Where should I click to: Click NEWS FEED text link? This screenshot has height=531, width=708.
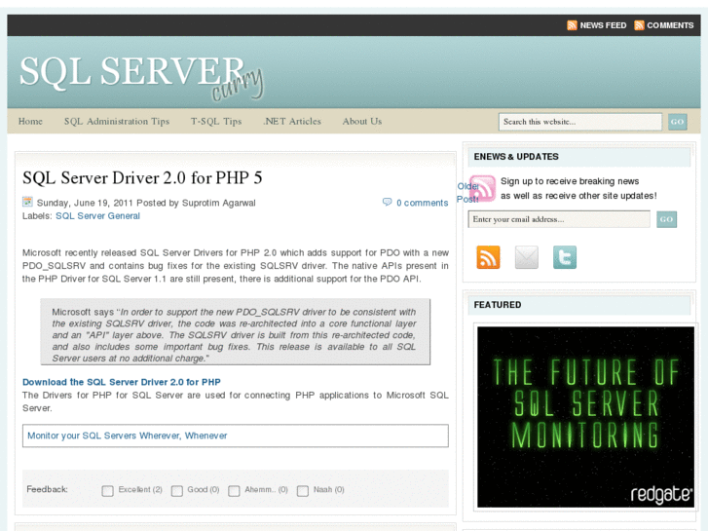pos(603,25)
